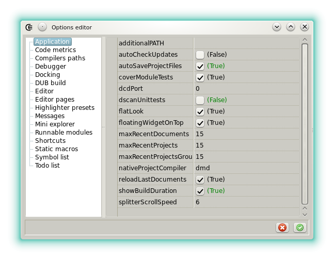Open the Compilers paths category
This screenshot has height=260, width=334.
tap(60, 58)
